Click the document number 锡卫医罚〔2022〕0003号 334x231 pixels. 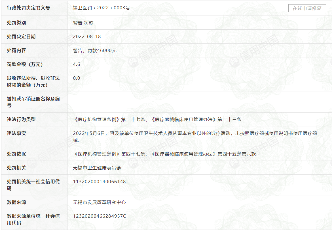point(102,8)
